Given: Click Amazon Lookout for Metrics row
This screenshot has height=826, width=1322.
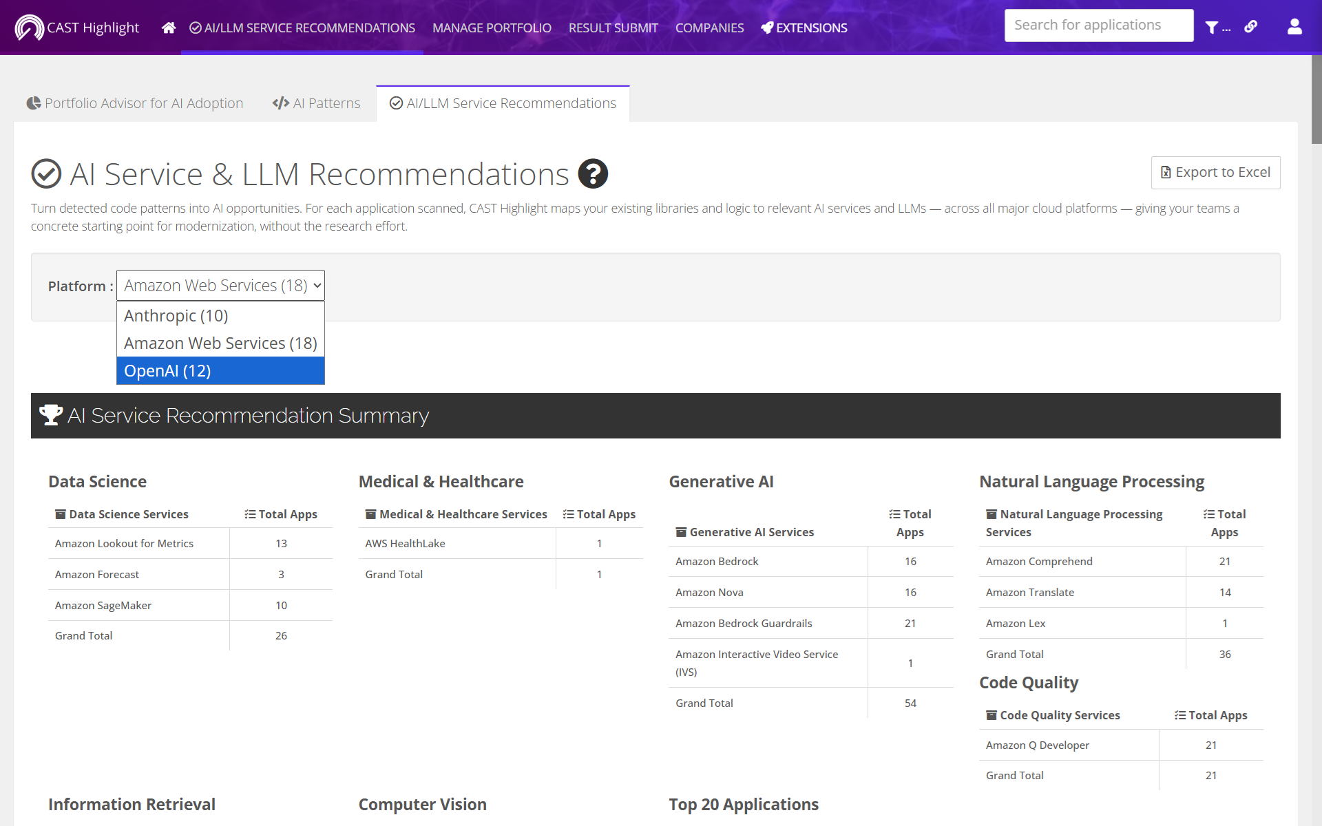Looking at the screenshot, I should click(x=190, y=543).
